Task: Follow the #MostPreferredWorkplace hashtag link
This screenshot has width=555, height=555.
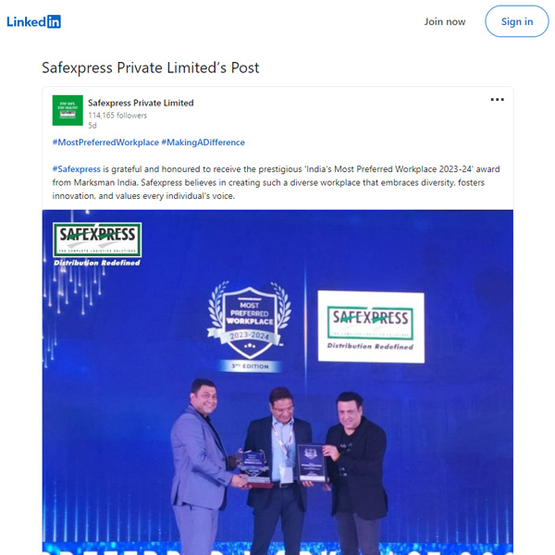Action: click(105, 142)
